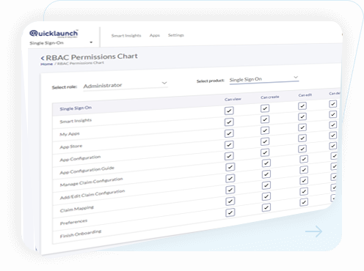Toggle Can view for Preferences

(x=230, y=201)
